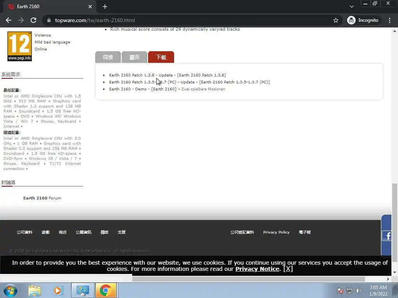This screenshot has height=298, width=398.
Task: Open tab search chevron
Action: tap(351, 7)
